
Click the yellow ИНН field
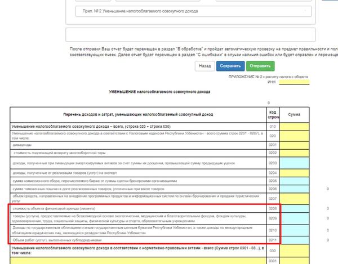click(295, 82)
